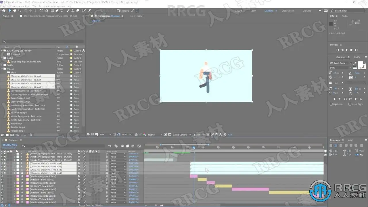Screen dimensions: 368x207
Task: Select the Puppet Pin tool
Action: [89, 11]
